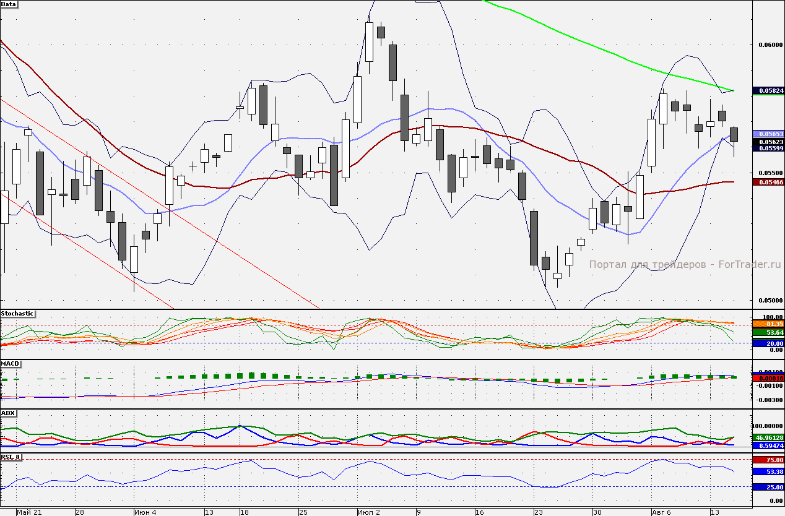
Task: Click the MACD -0.00100 scale value
Action: click(770, 385)
